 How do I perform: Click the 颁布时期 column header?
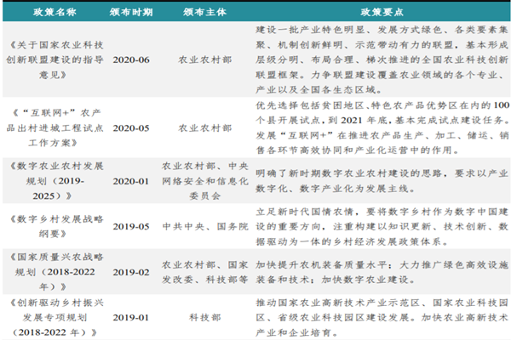point(131,13)
